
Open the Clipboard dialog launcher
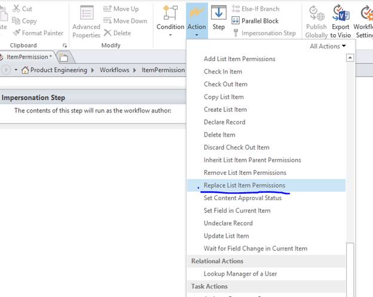[65, 46]
